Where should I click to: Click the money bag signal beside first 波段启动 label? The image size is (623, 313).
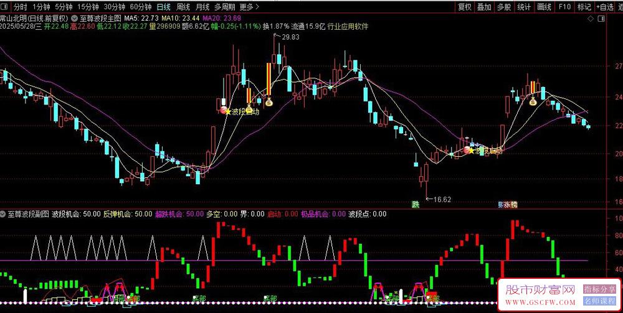click(x=249, y=109)
